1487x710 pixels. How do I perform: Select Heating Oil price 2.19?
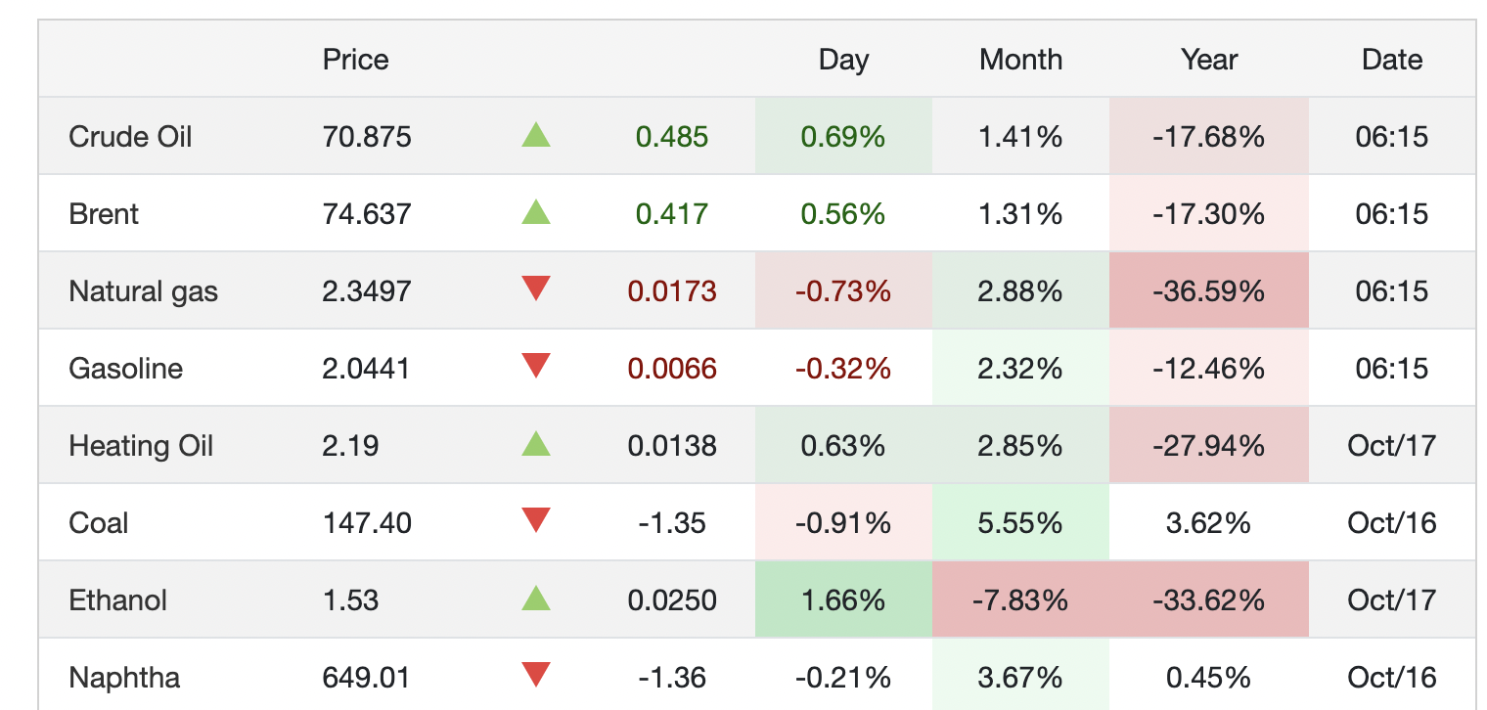coord(350,446)
